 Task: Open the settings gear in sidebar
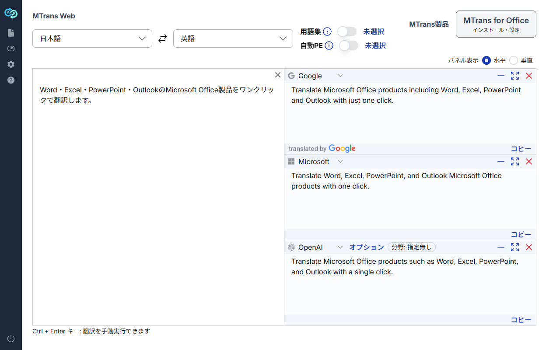pyautogui.click(x=11, y=64)
